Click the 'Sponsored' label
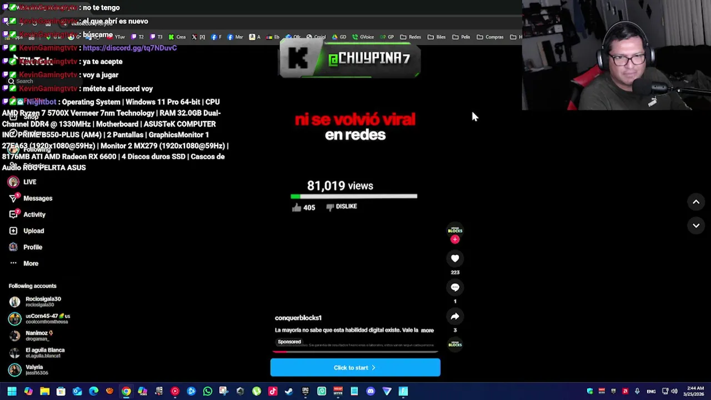The width and height of the screenshot is (711, 400). click(289, 342)
